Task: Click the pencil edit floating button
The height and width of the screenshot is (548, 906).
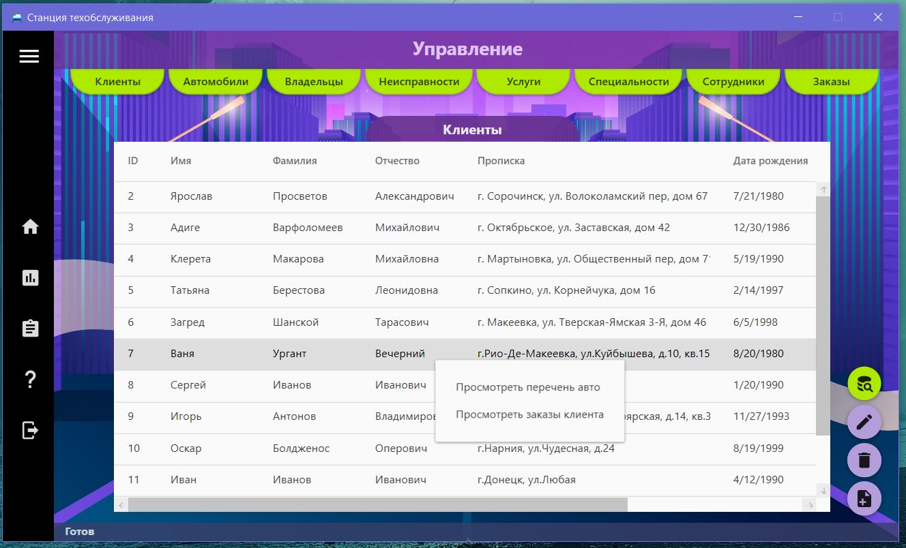Action: coord(864,423)
